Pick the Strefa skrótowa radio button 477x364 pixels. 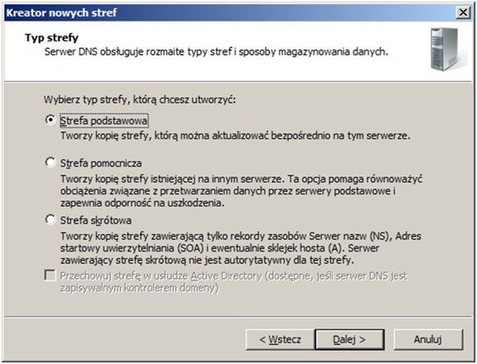coord(51,220)
